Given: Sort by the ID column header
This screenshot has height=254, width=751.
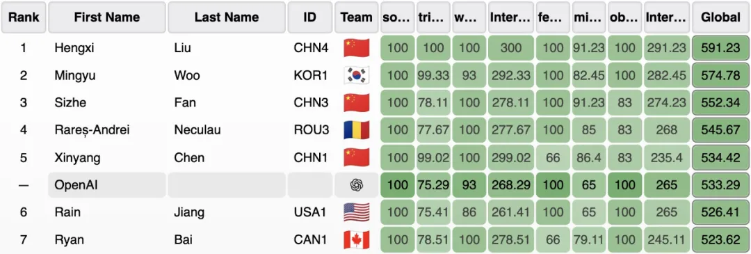Looking at the screenshot, I should (310, 17).
